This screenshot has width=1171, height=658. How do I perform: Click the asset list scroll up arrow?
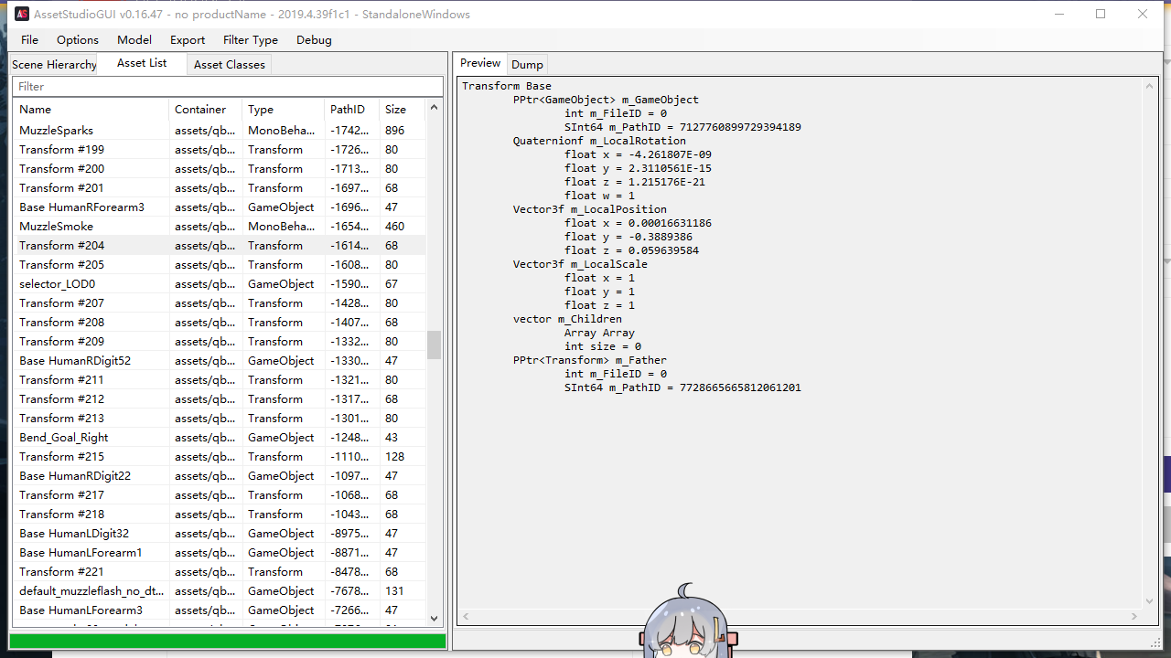pyautogui.click(x=435, y=108)
